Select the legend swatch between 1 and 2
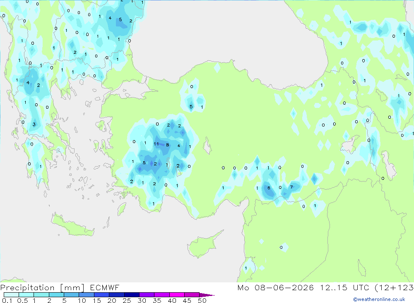Viewport: 414px width, 303px height. point(41,295)
